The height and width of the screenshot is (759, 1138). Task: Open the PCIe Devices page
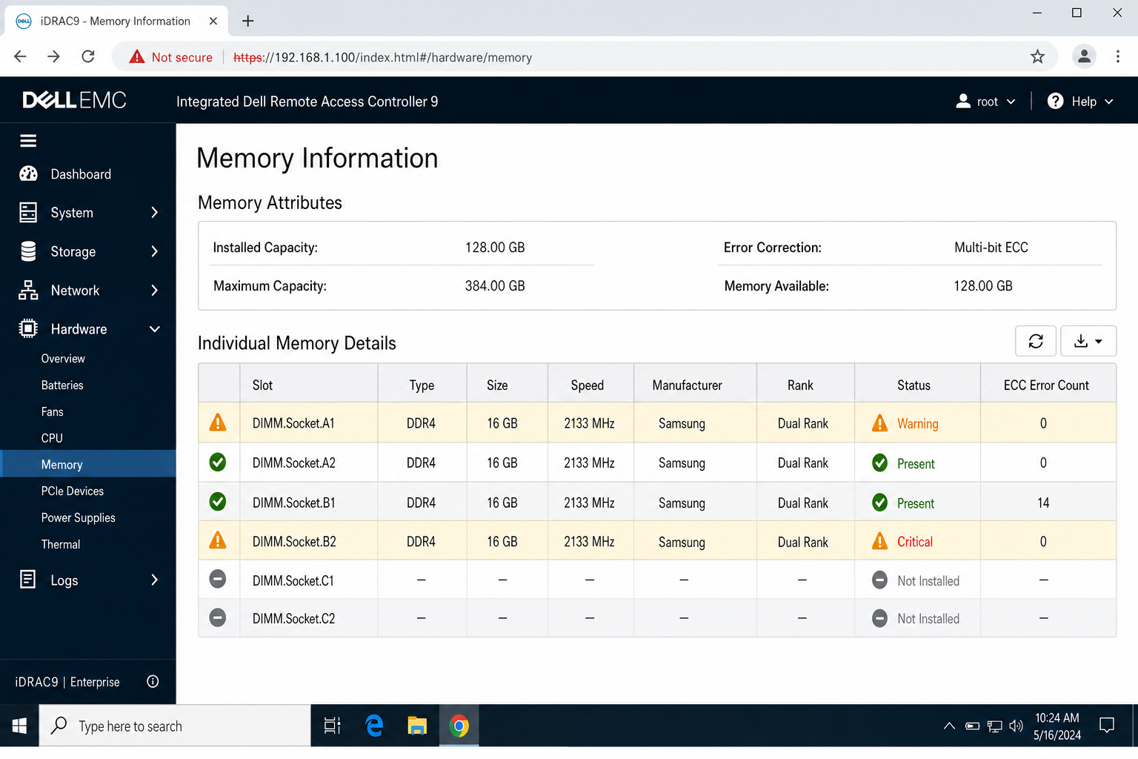pos(73,491)
